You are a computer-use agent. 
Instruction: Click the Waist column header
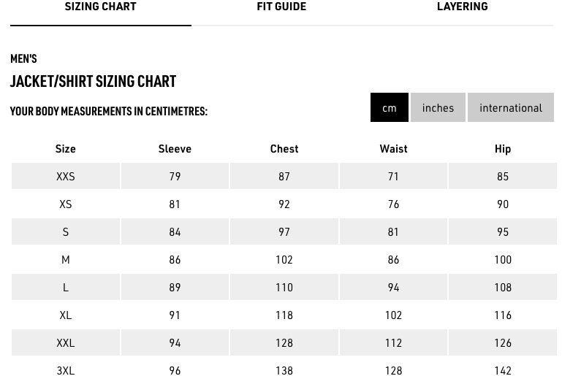[393, 149]
